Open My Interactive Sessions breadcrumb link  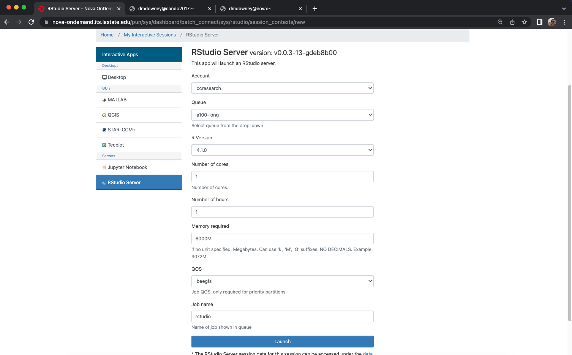tap(150, 35)
